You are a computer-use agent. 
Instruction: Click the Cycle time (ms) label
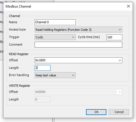pyautogui.click(x=89, y=37)
